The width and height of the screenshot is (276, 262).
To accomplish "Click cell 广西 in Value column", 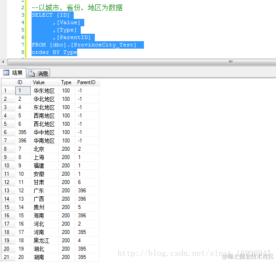I will click(x=44, y=199).
